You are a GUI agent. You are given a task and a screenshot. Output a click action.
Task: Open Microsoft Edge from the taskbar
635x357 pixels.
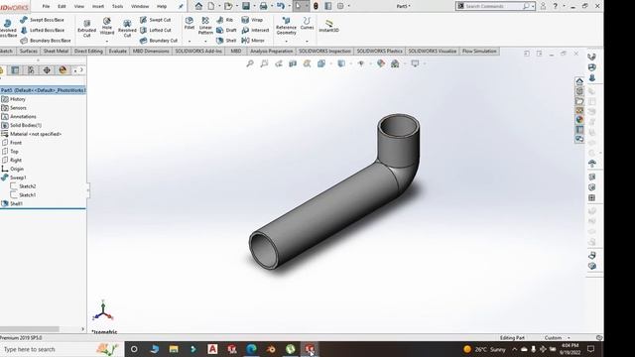click(251, 349)
